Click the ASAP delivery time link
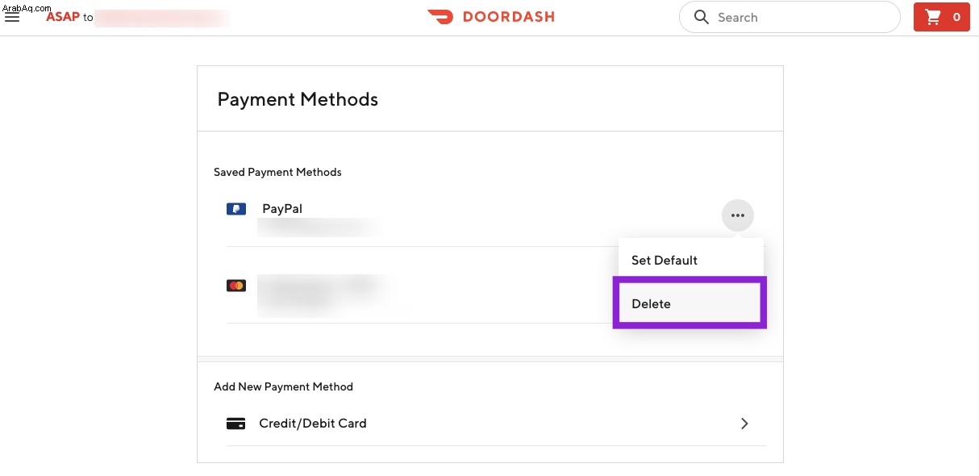 63,17
